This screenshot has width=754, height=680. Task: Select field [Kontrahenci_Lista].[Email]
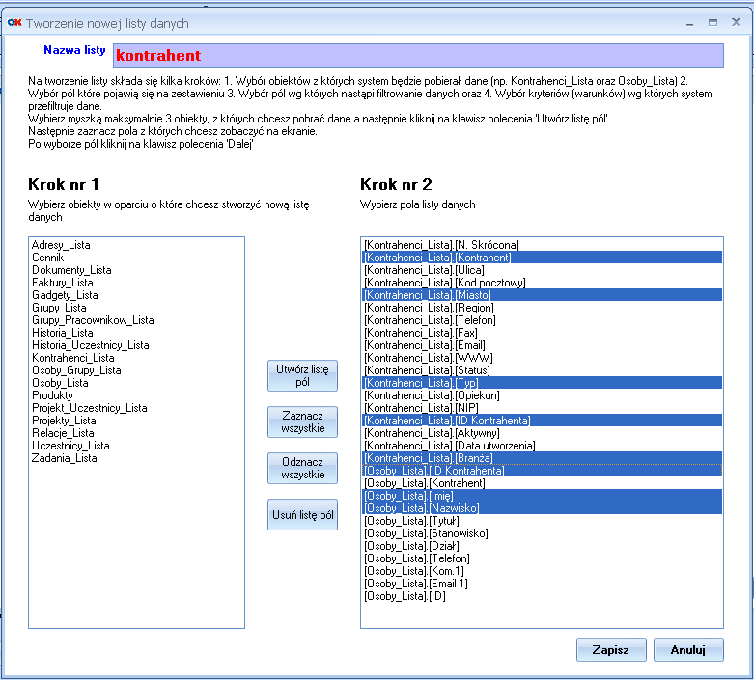point(542,345)
